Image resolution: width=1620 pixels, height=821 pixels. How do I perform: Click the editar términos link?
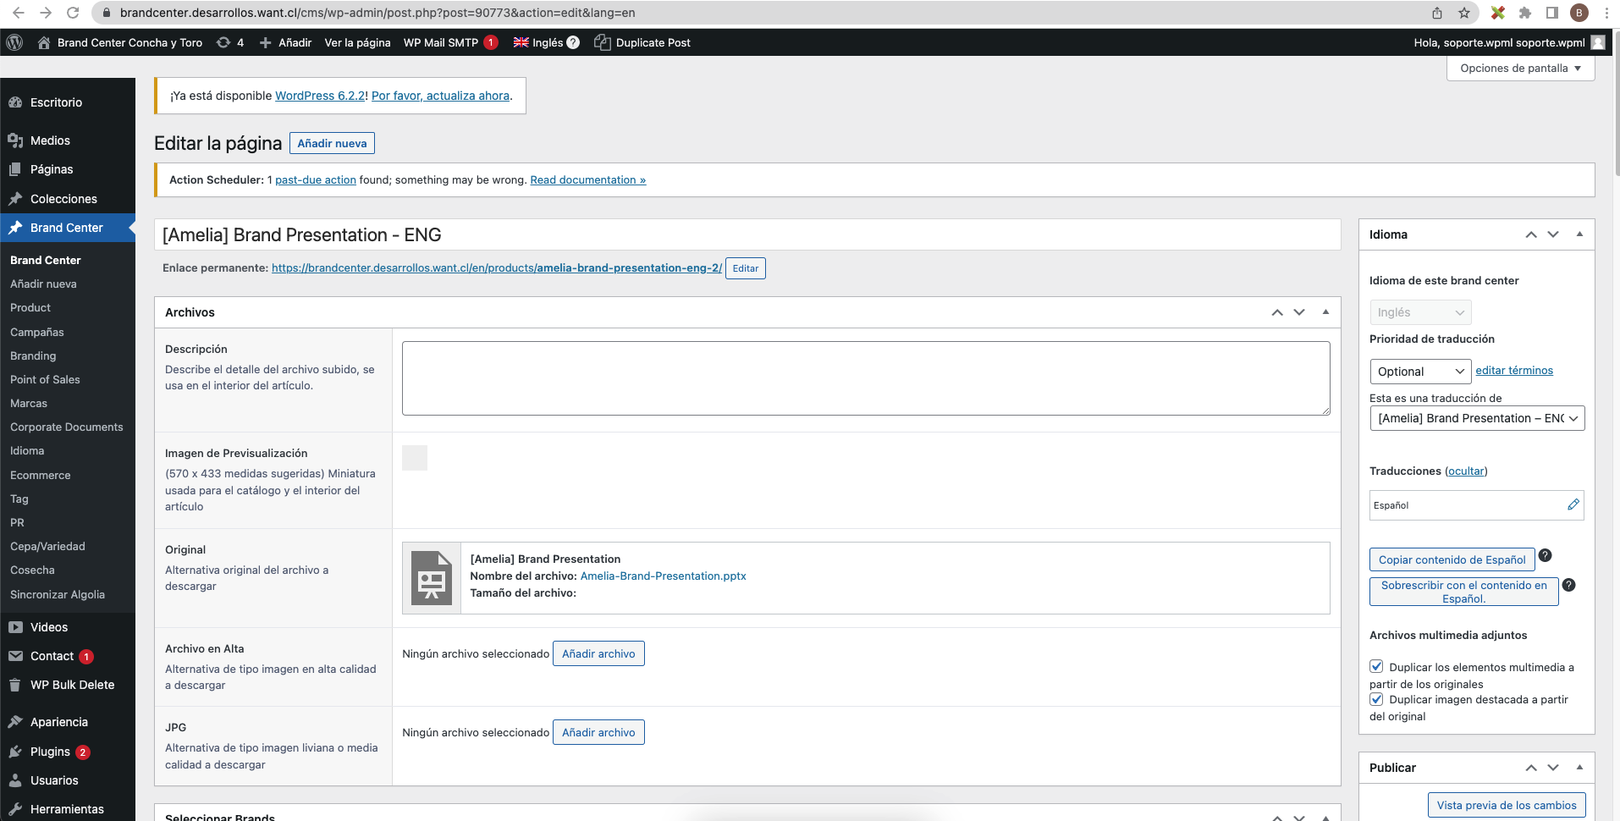[1514, 370]
